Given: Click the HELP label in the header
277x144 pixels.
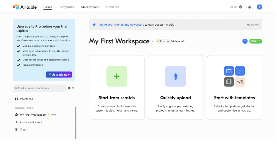Looking at the screenshot, I should click(233, 7).
